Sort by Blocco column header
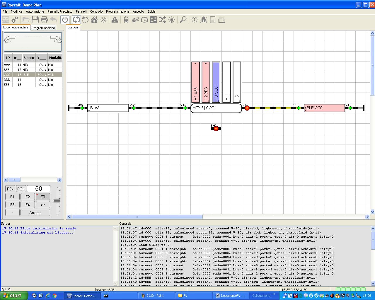375x300 pixels. click(29, 58)
